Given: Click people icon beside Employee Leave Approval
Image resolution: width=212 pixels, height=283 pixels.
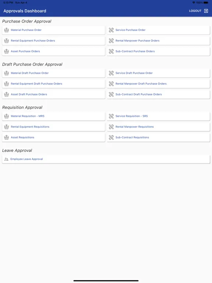Looking at the screenshot, I should click(x=6, y=159).
